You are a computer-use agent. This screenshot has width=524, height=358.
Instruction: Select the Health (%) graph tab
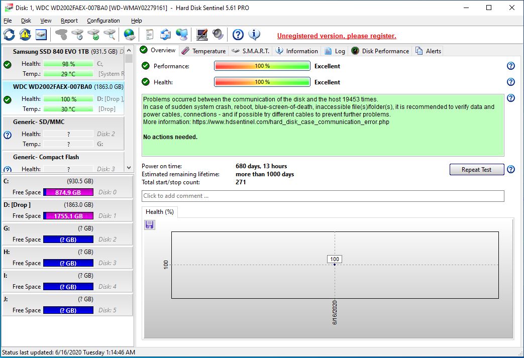click(160, 212)
